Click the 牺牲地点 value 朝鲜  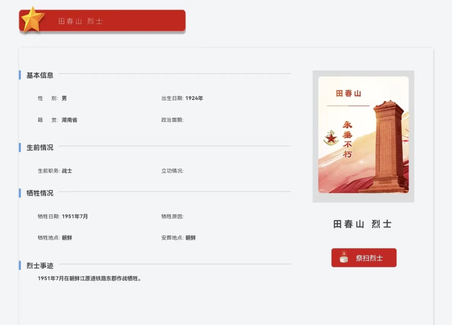tap(67, 238)
